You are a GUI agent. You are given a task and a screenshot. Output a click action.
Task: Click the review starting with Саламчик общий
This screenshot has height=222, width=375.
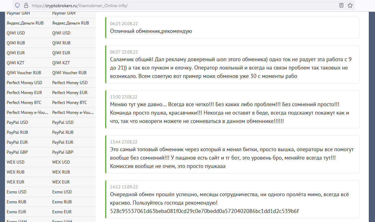232,64
